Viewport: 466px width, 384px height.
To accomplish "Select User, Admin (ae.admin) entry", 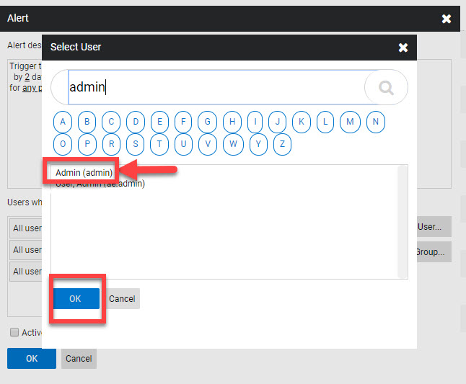I will [100, 184].
